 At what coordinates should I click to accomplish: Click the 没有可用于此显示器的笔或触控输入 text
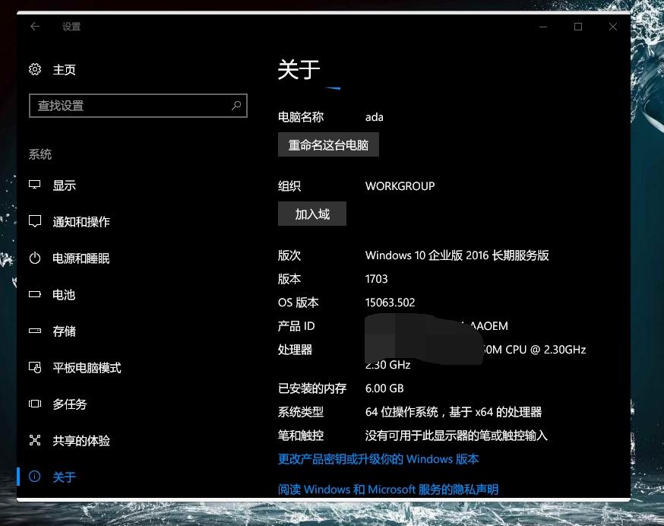tap(457, 436)
